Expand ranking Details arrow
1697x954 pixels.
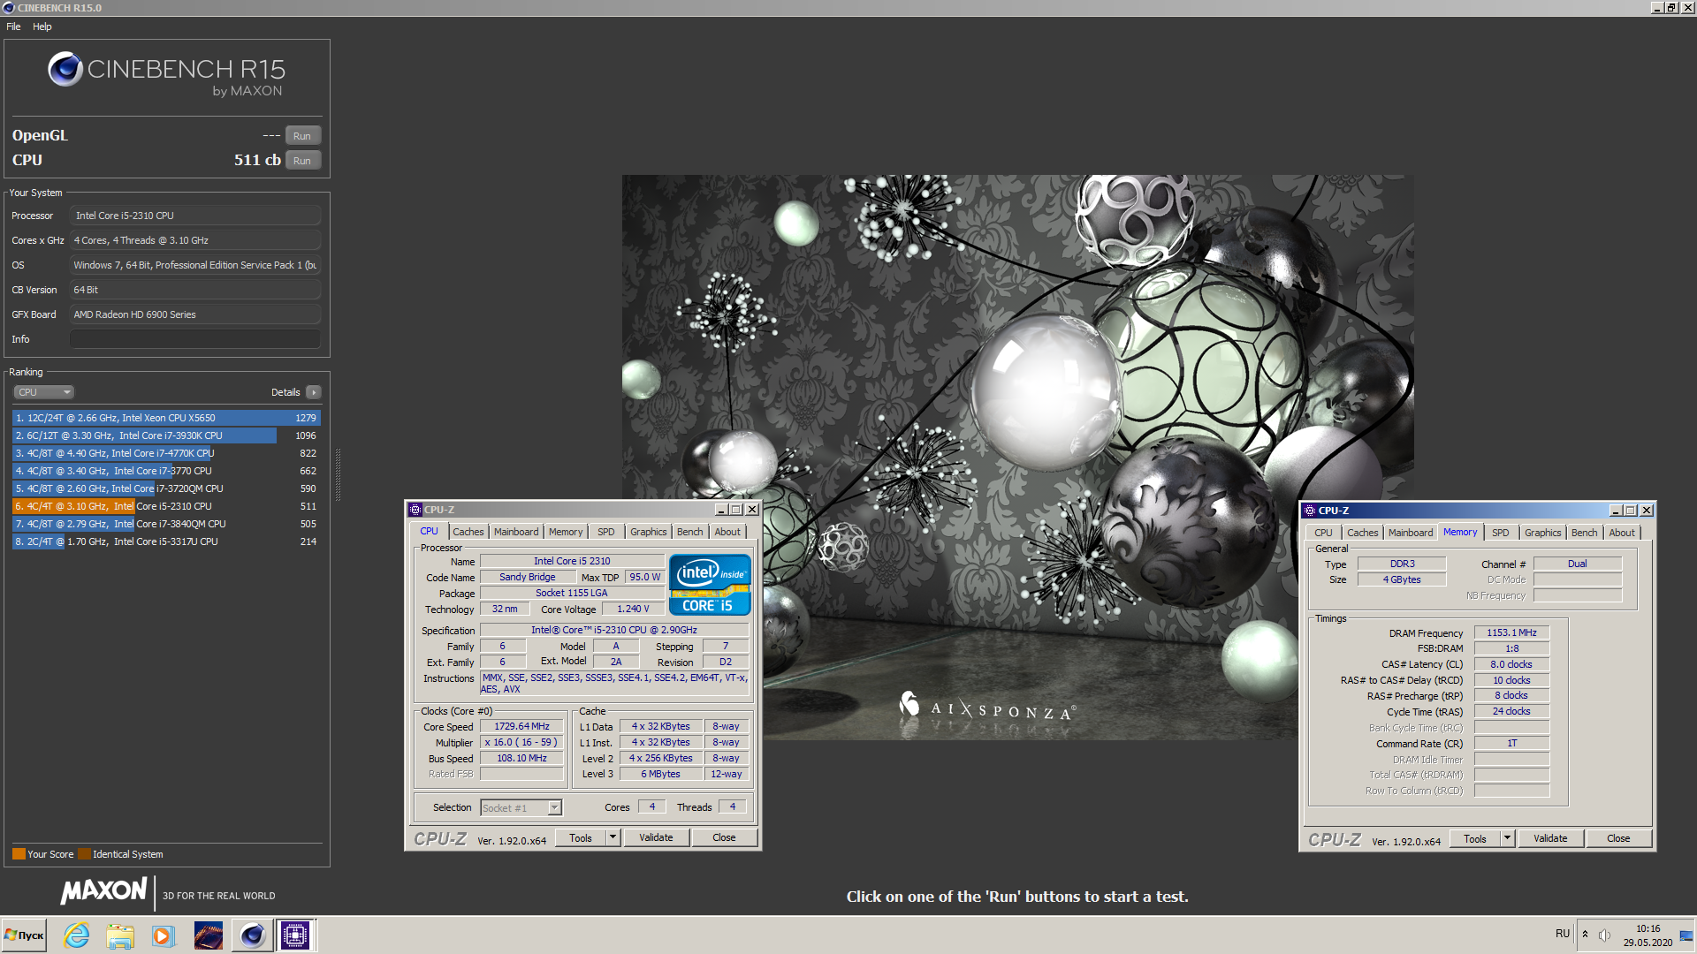coord(314,392)
